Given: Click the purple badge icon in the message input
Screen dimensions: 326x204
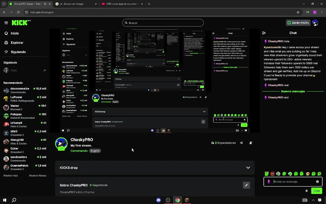Looking at the screenshot, I should 269,182.
